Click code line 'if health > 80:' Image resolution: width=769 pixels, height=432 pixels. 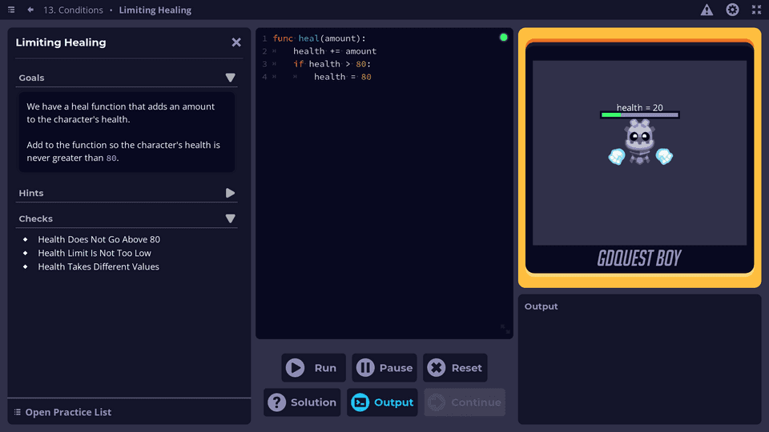point(332,64)
